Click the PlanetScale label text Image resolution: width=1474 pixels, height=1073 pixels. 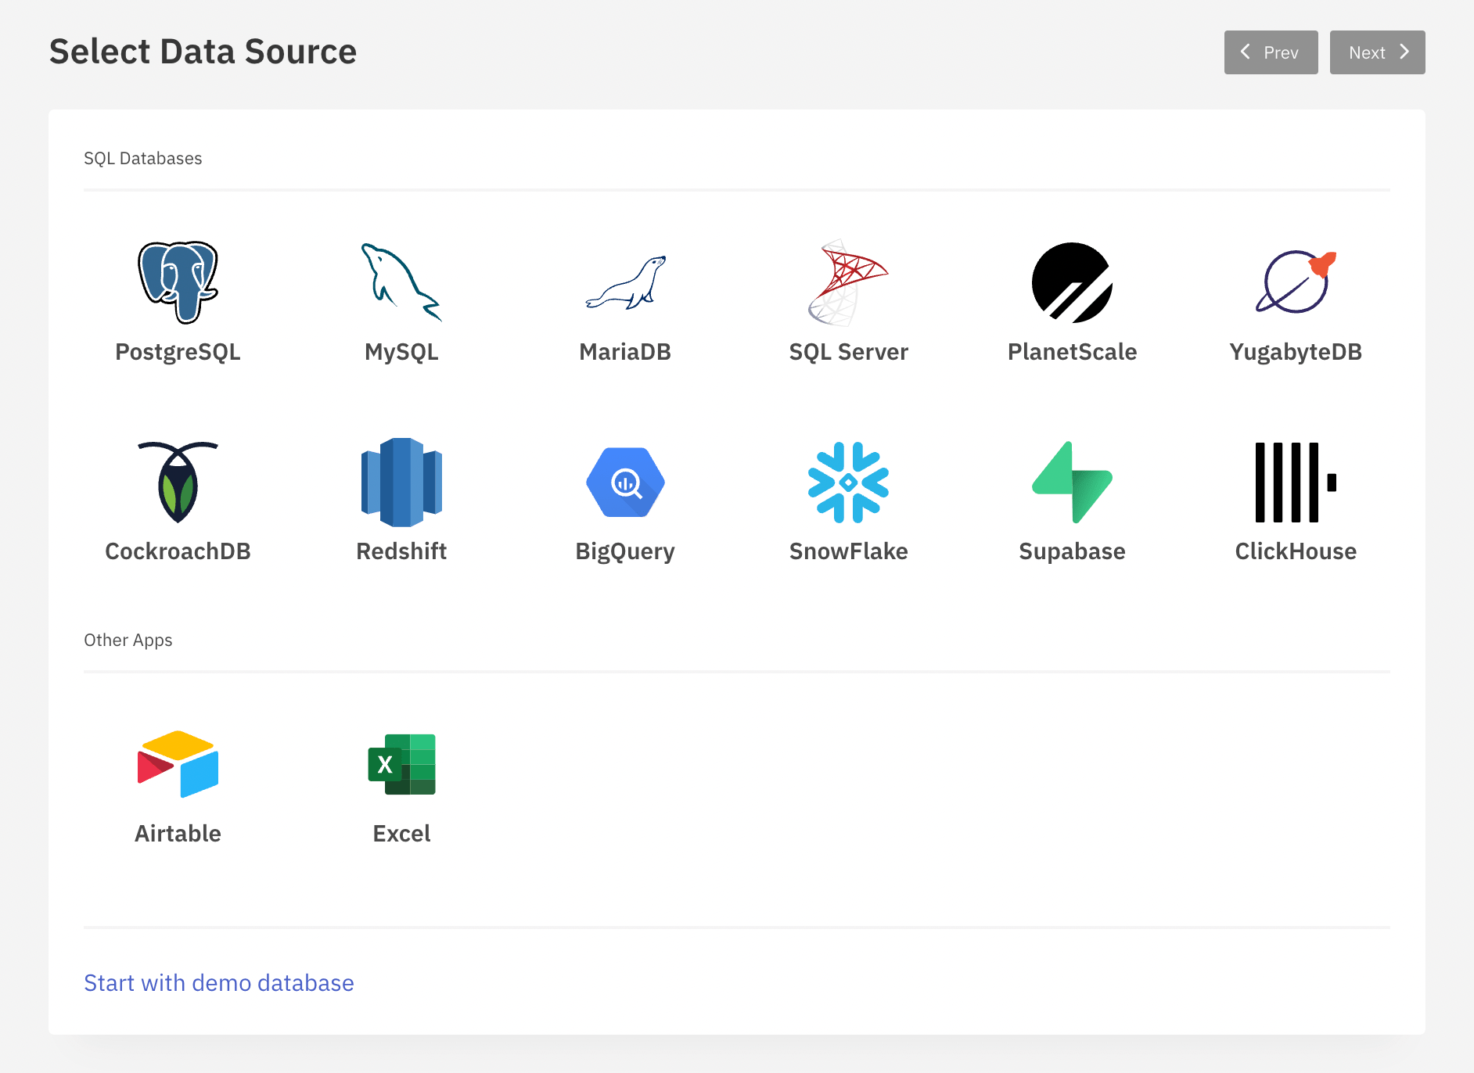coord(1072,352)
